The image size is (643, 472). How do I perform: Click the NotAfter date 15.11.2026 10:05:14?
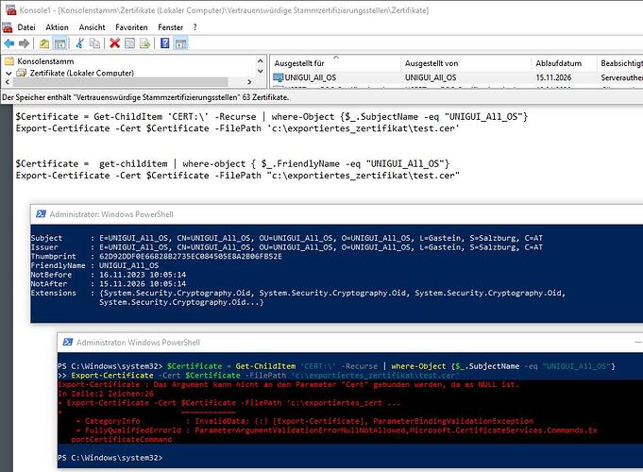coord(143,284)
